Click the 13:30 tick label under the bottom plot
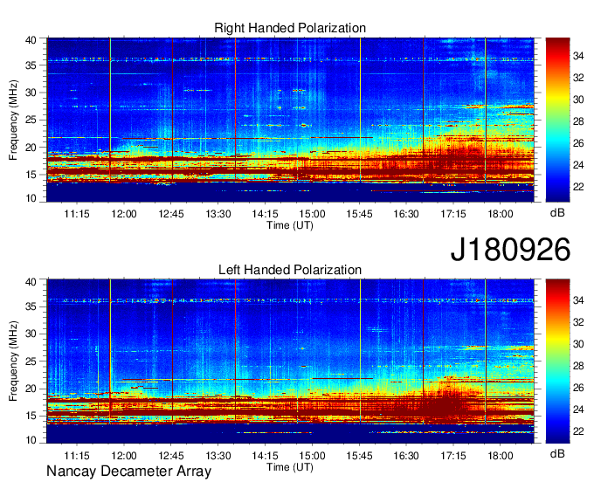Image resolution: width=594 pixels, height=482 pixels. click(218, 456)
